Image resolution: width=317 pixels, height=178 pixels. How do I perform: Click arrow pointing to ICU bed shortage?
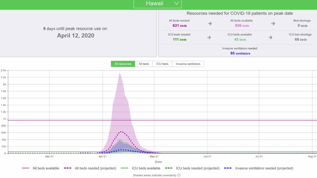(x=270, y=37)
